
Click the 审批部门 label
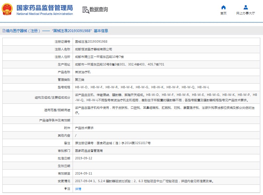pos(64,151)
